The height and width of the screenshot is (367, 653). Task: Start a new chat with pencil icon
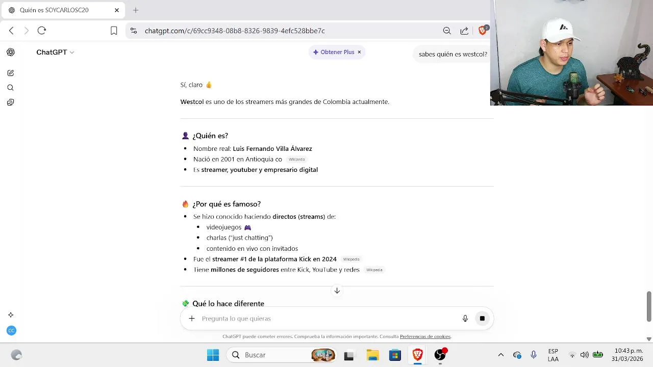[x=11, y=73]
